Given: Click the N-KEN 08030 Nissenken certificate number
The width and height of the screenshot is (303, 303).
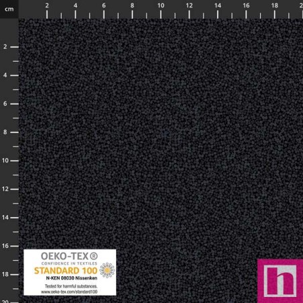Looking at the screenshot, I should coord(72,278).
